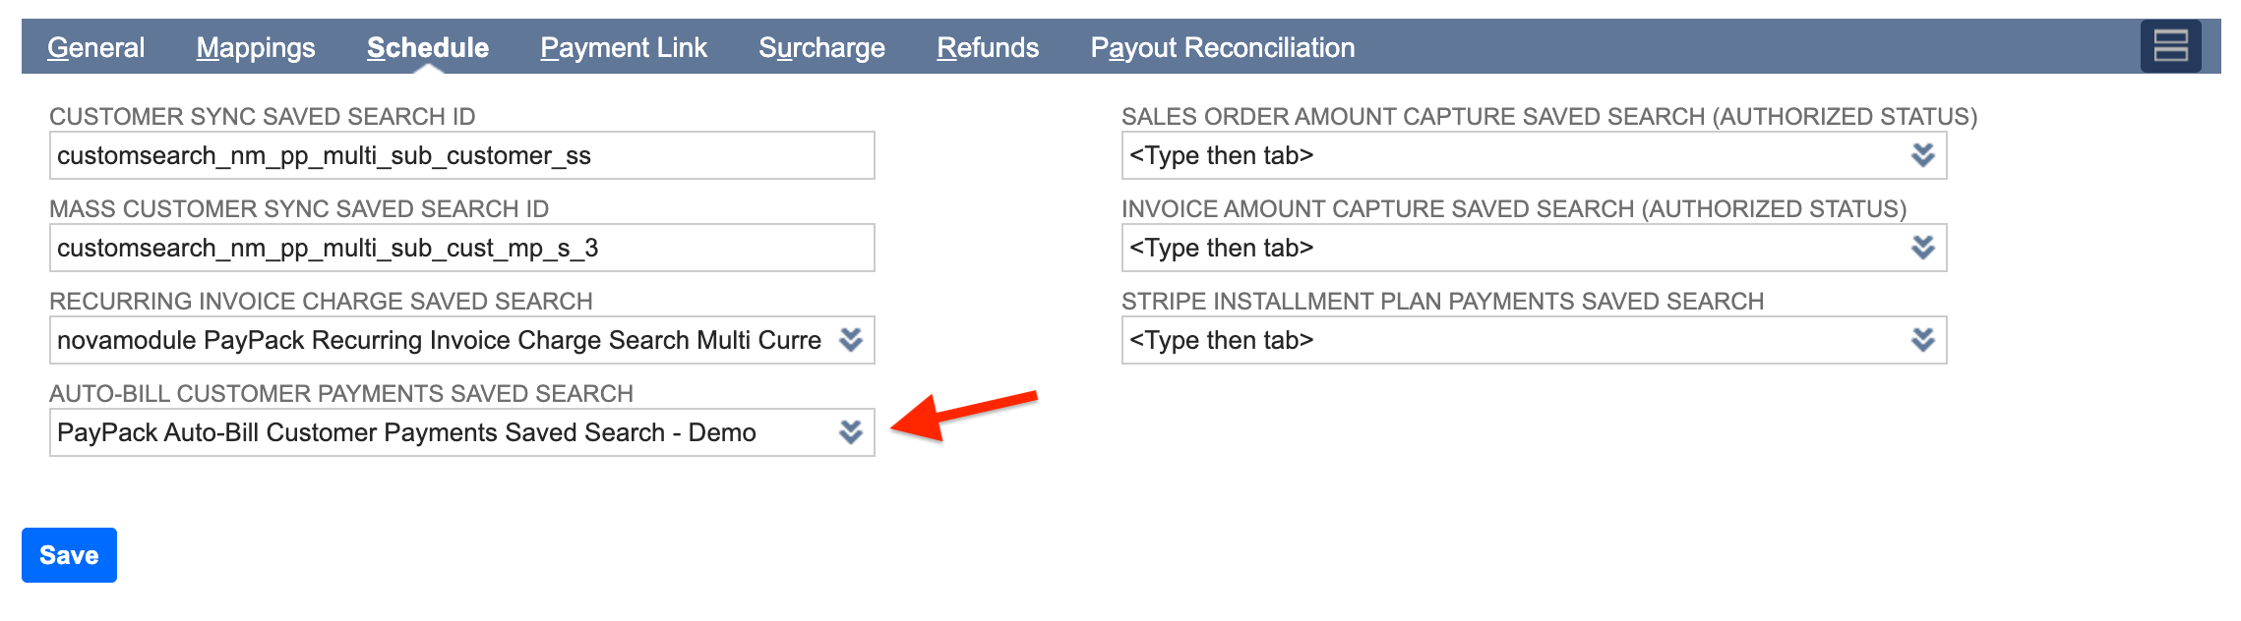
Task: Open the Mappings tab
Action: (x=257, y=46)
